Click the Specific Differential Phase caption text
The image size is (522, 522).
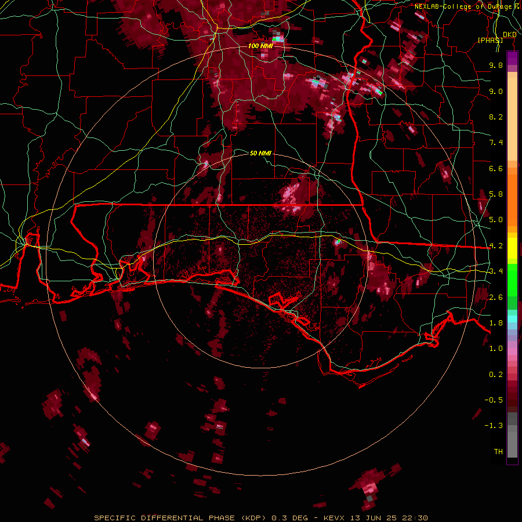pyautogui.click(x=260, y=518)
